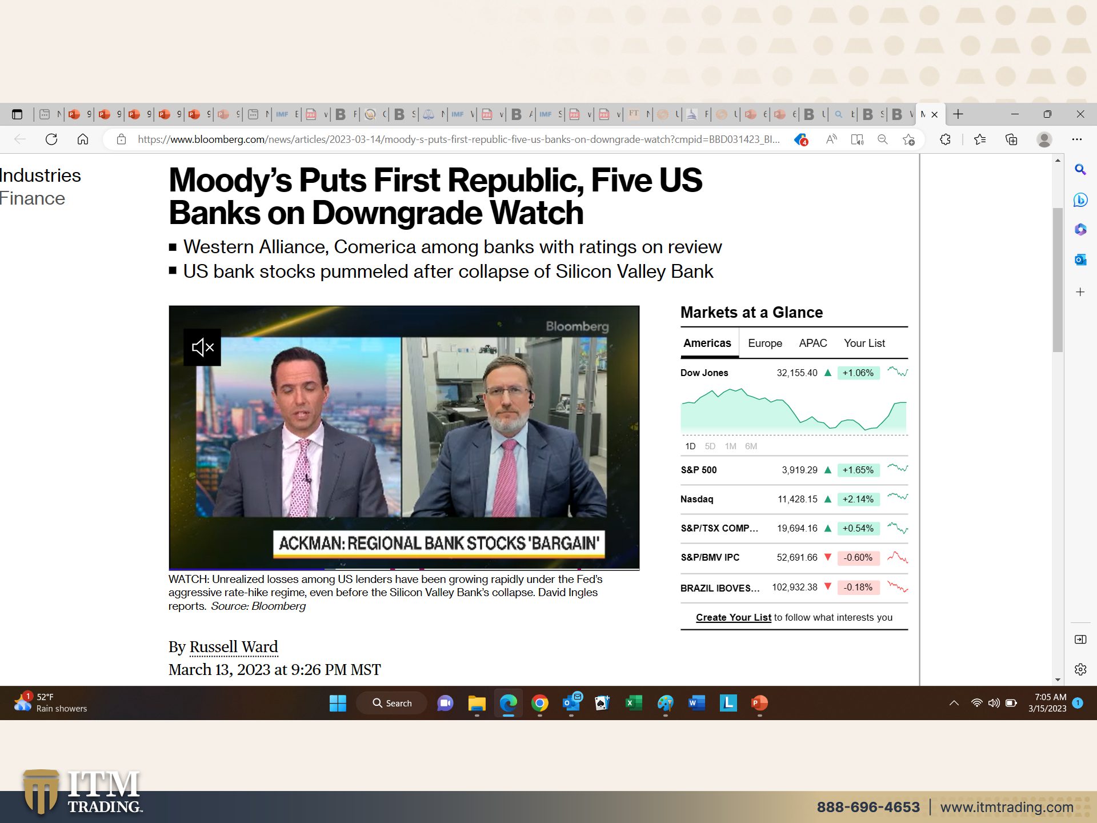
Task: Open Bing chat sidebar icon
Action: (1080, 200)
